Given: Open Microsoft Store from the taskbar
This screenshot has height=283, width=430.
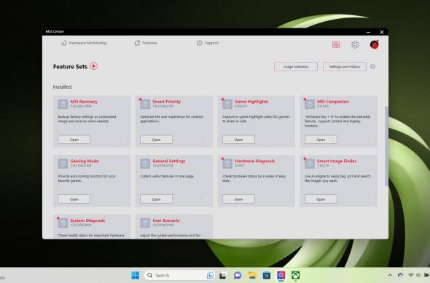Looking at the screenshot, I should click(x=266, y=275).
